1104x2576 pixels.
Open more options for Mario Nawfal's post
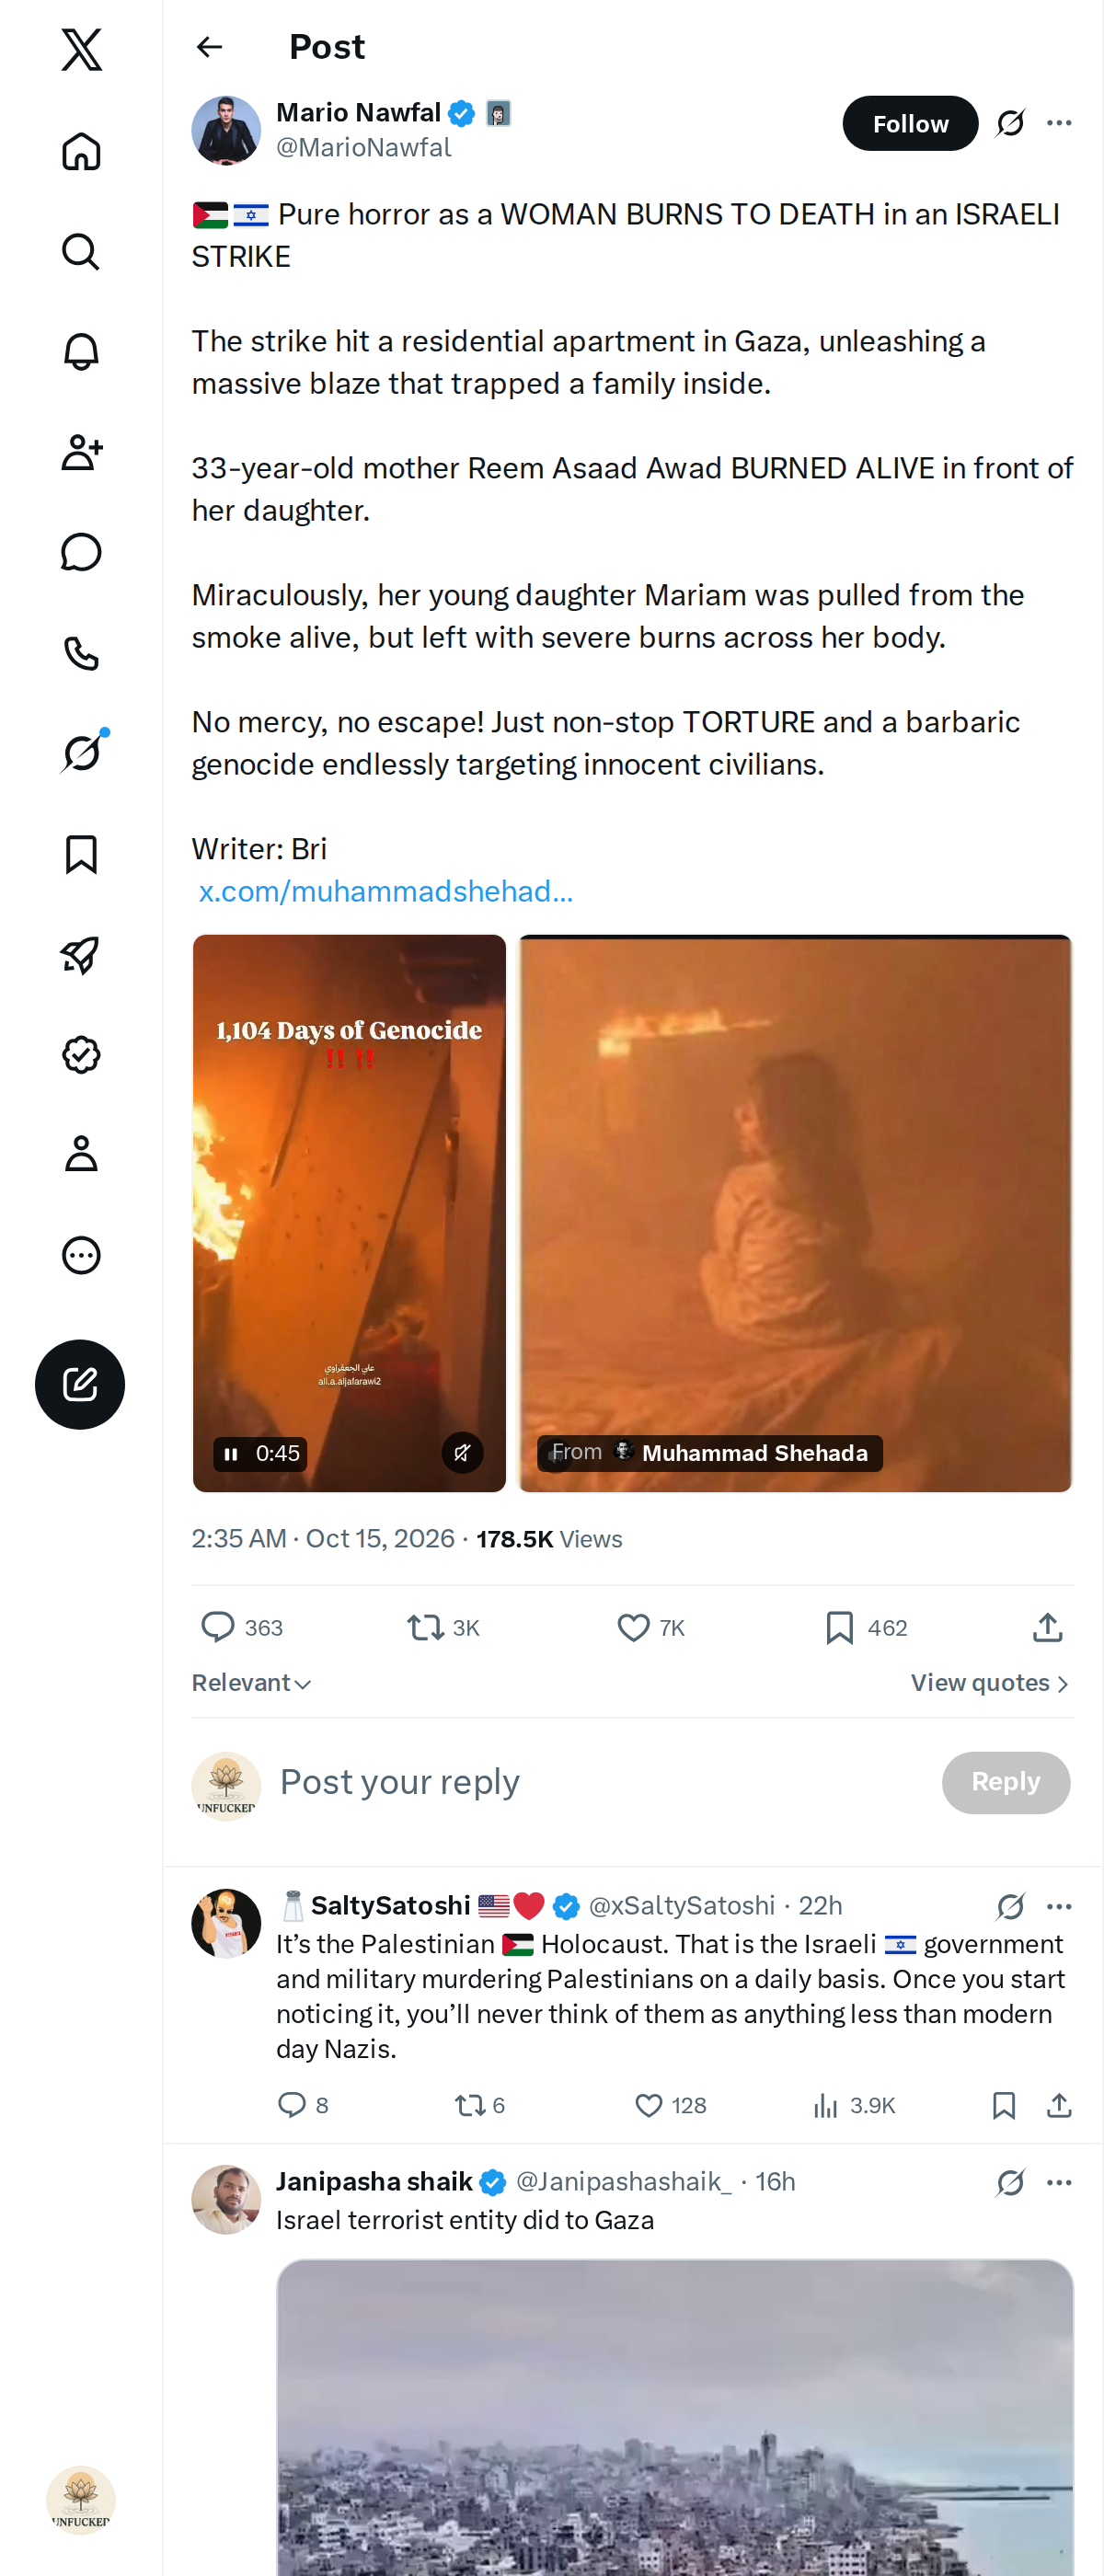click(1059, 123)
